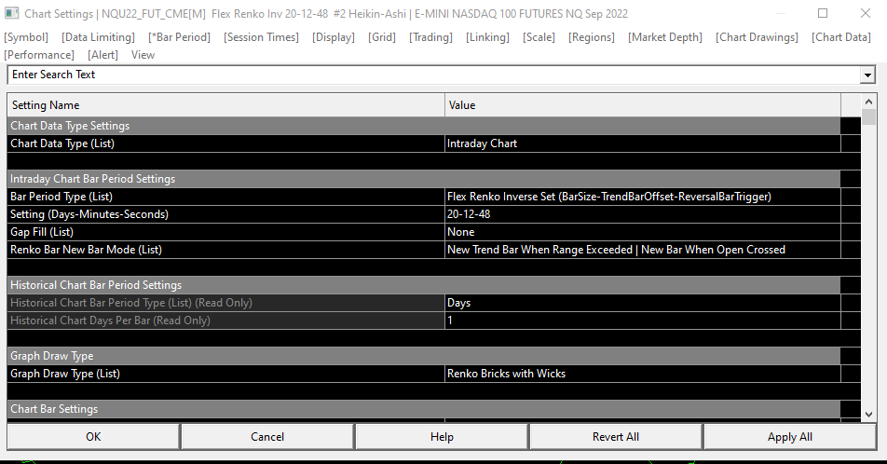Click the read-only Days value
Screen dimensions: 887x464
(x=643, y=303)
